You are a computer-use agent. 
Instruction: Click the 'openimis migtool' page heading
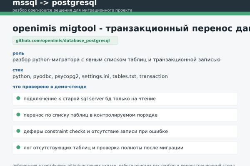[x=131, y=28]
